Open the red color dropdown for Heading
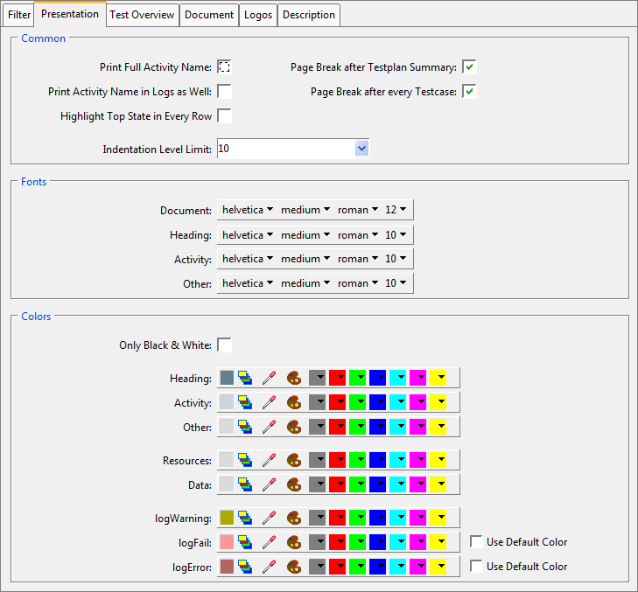638x592 pixels. (x=337, y=378)
